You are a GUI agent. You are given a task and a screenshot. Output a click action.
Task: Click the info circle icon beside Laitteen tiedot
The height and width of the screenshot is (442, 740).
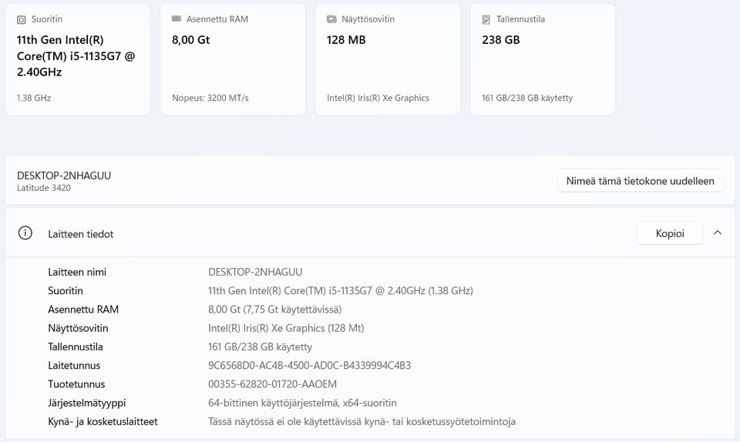coord(25,233)
